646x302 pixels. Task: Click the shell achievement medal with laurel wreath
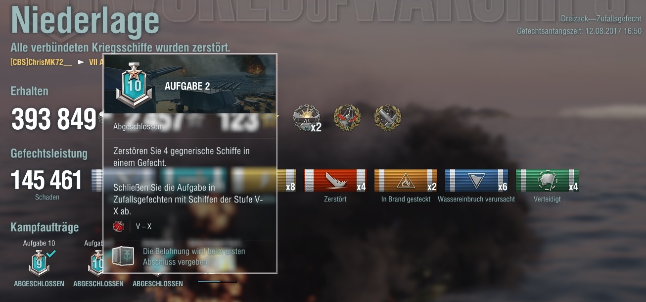[387, 118]
